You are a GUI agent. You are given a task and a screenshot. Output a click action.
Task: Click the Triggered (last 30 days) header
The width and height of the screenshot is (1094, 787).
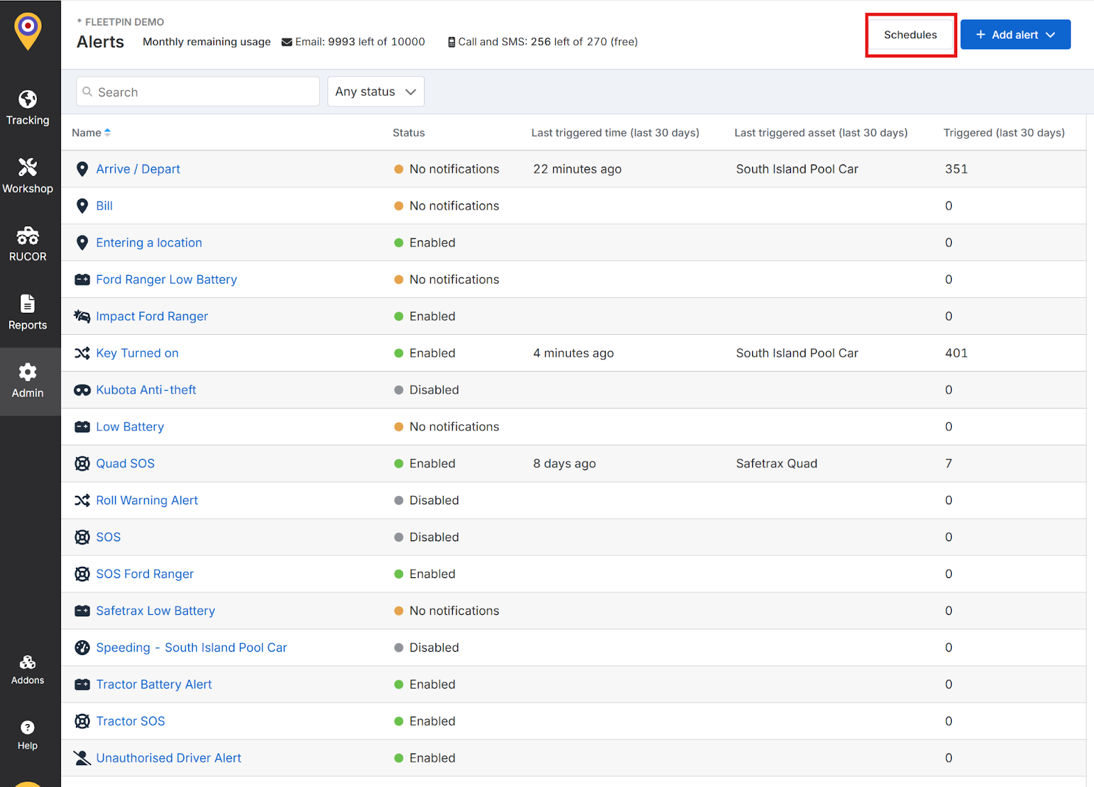[1004, 133]
